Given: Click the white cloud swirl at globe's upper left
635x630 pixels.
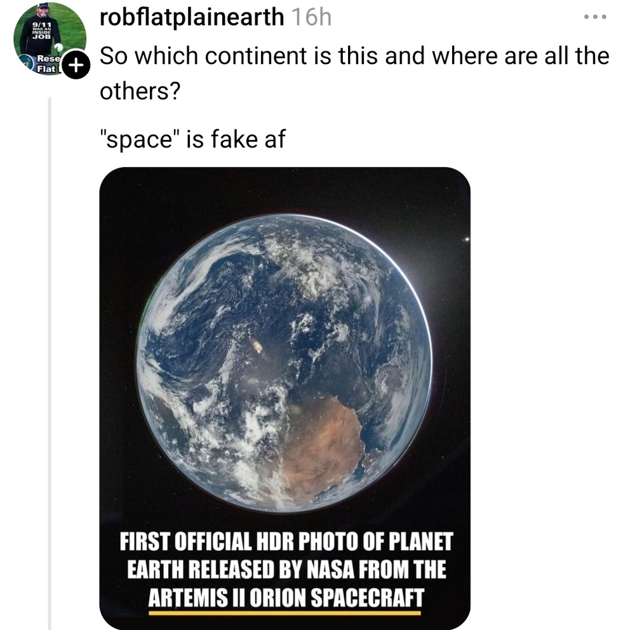Looking at the screenshot, I should (x=190, y=267).
